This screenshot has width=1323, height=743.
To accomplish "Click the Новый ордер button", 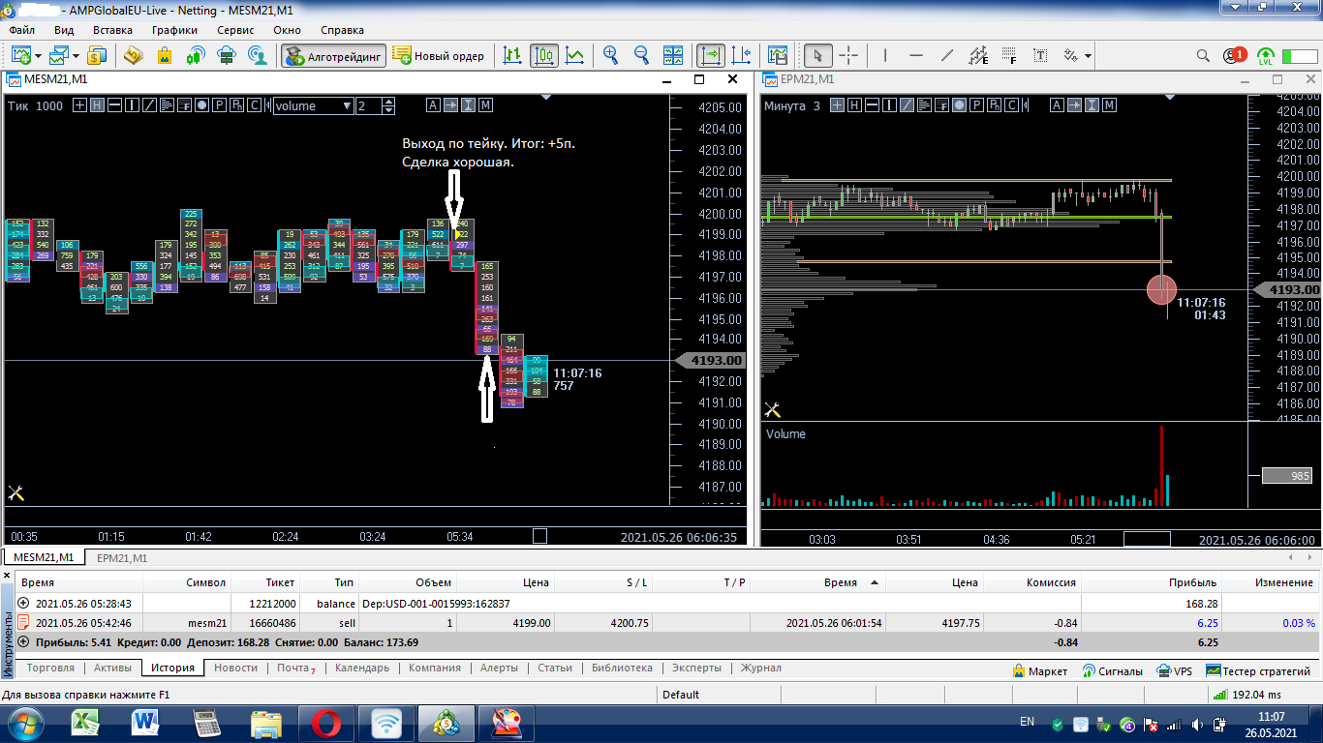I will point(439,55).
